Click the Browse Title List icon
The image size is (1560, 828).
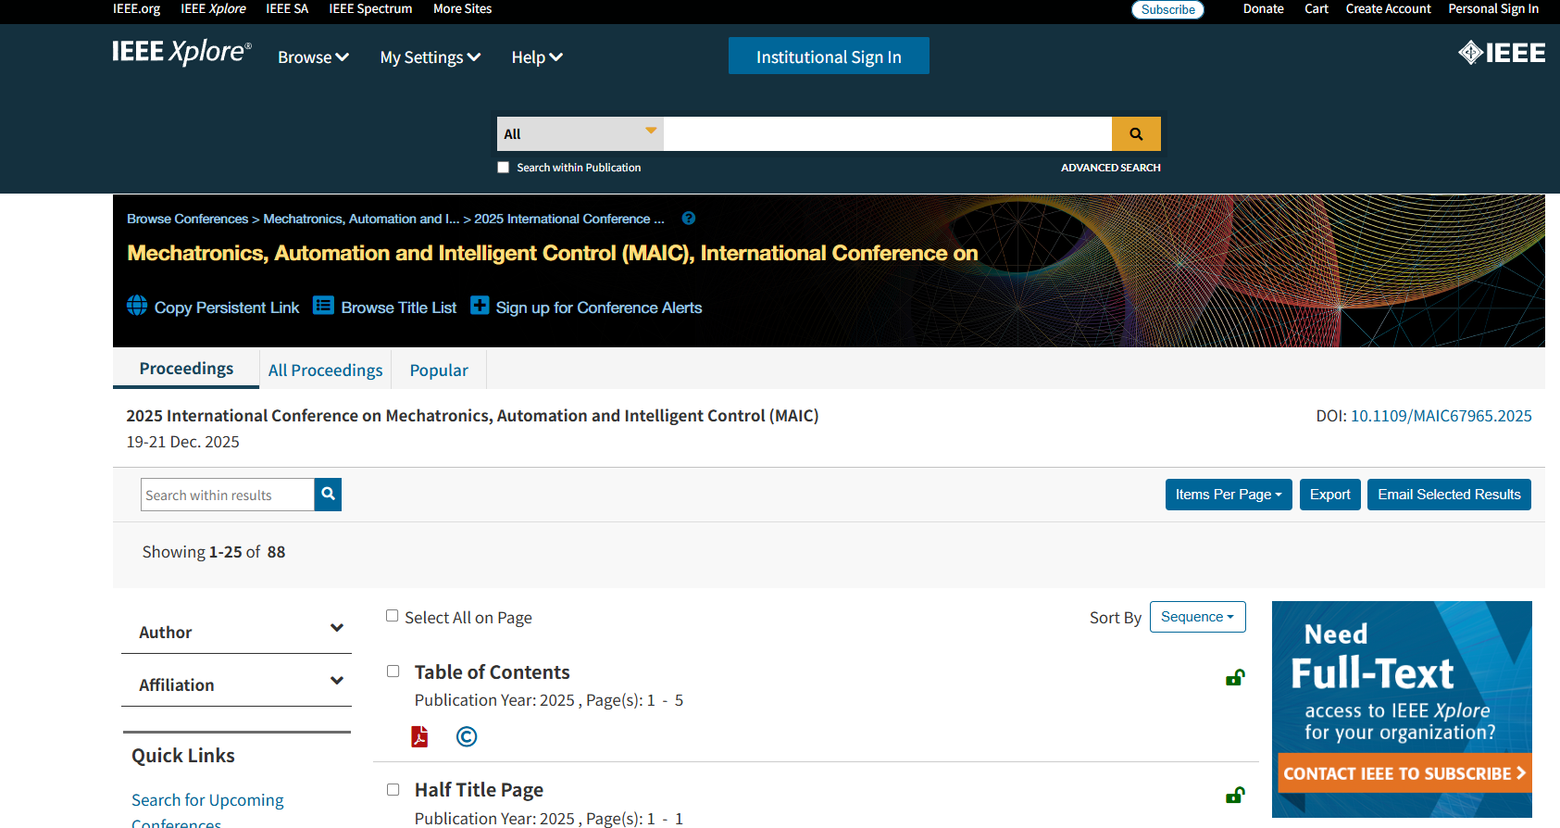323,306
